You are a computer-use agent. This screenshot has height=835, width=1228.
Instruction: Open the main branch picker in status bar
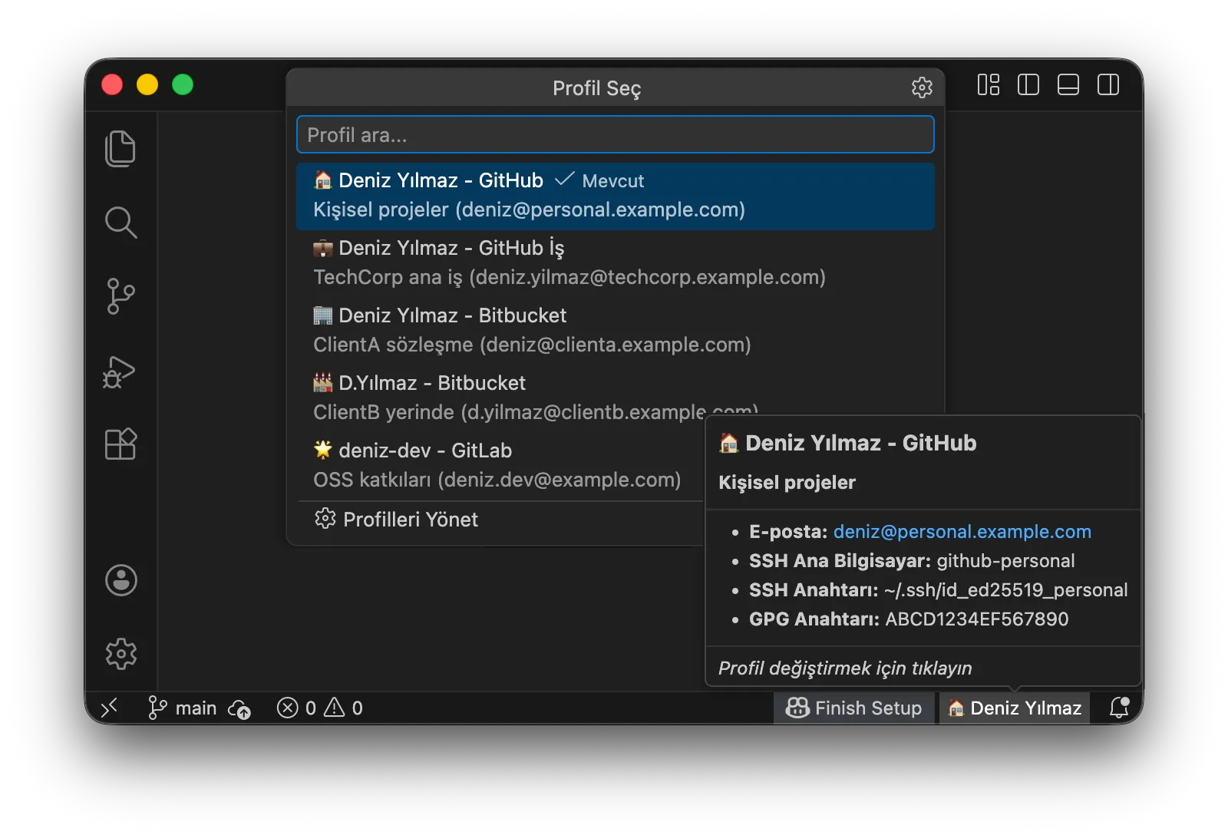(x=183, y=708)
